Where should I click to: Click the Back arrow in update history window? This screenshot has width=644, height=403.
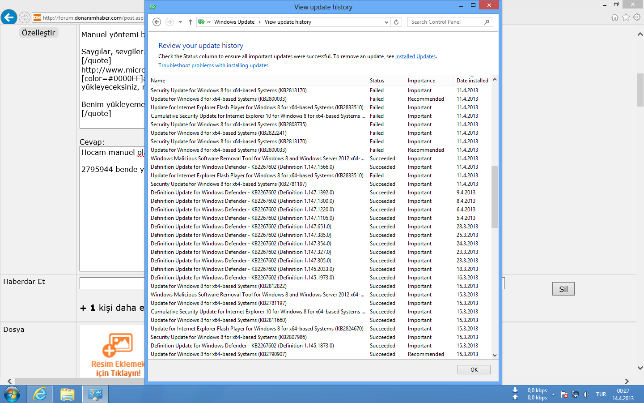pos(157,22)
